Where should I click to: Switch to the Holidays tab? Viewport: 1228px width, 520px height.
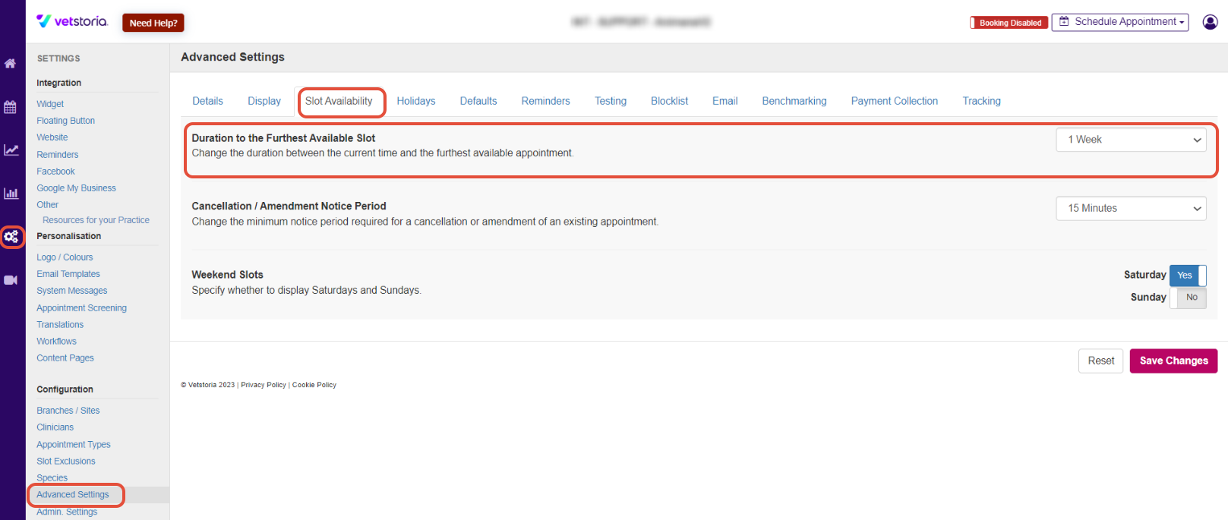(416, 101)
